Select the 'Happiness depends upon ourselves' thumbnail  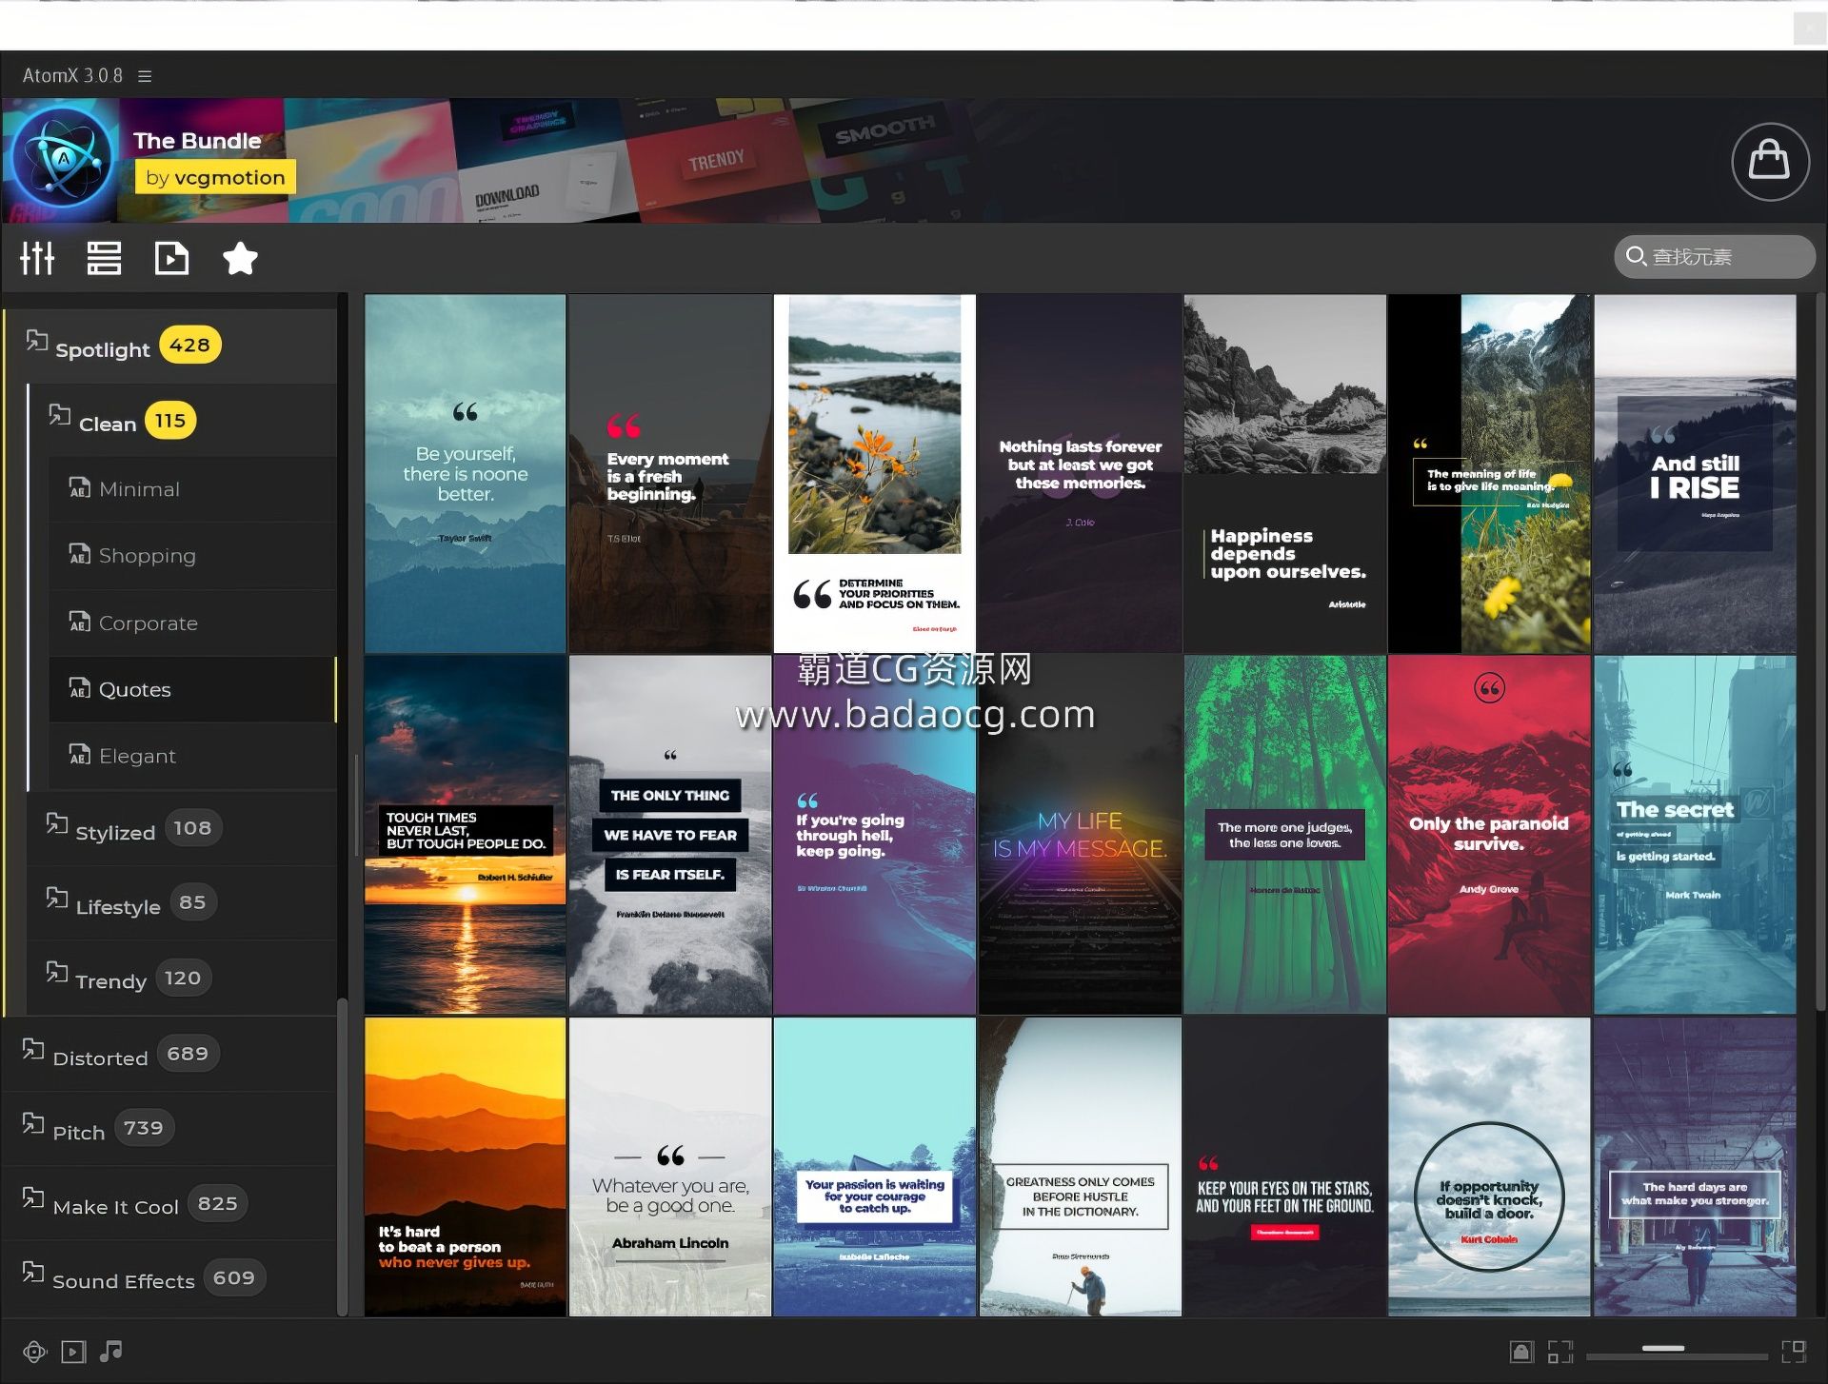coord(1284,473)
